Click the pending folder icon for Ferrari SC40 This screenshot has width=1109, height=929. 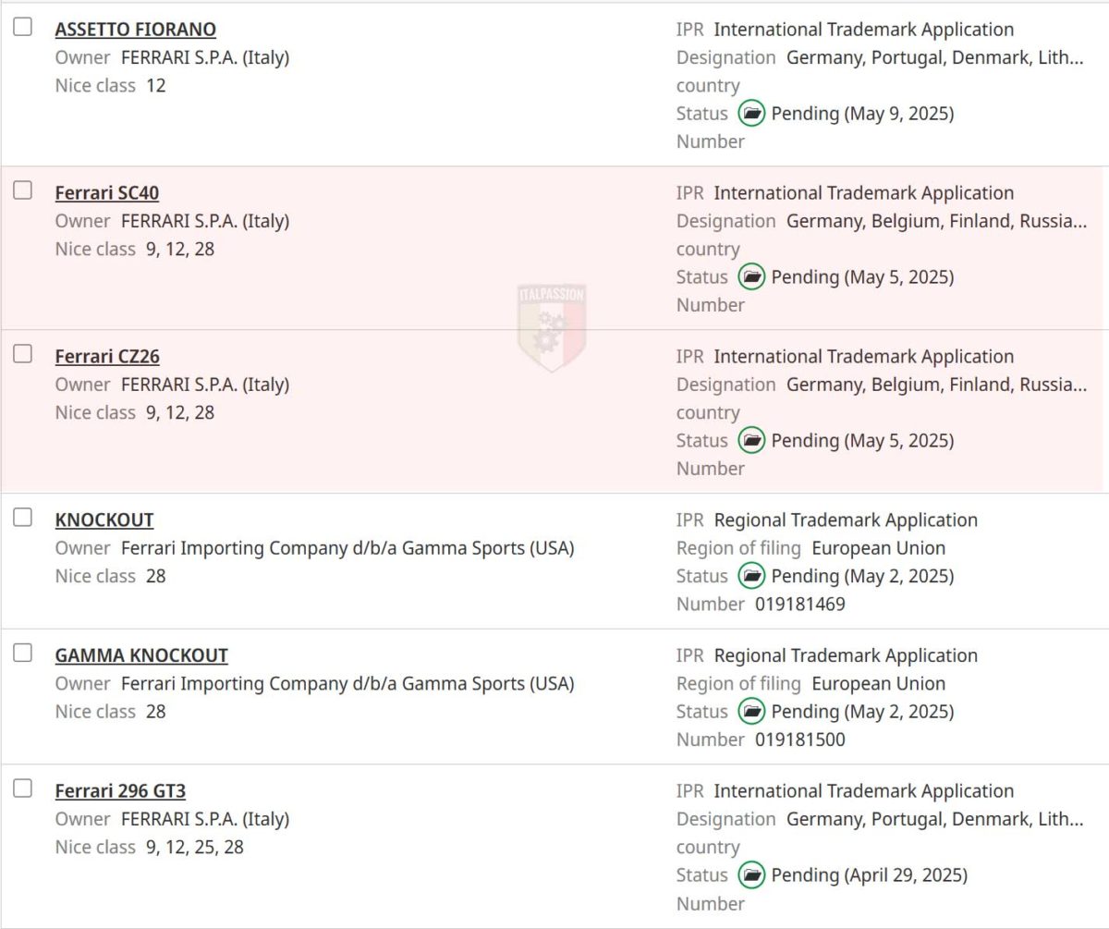click(x=751, y=277)
